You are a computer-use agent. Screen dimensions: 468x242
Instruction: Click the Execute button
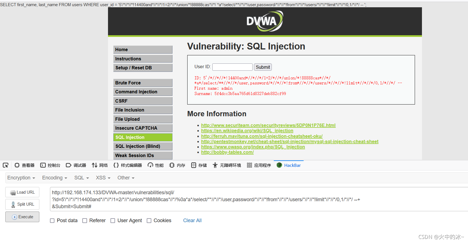(x=22, y=217)
